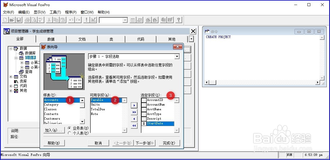Select the 个人表 radio button
The height and width of the screenshot is (160, 330).
pyautogui.click(x=70, y=133)
